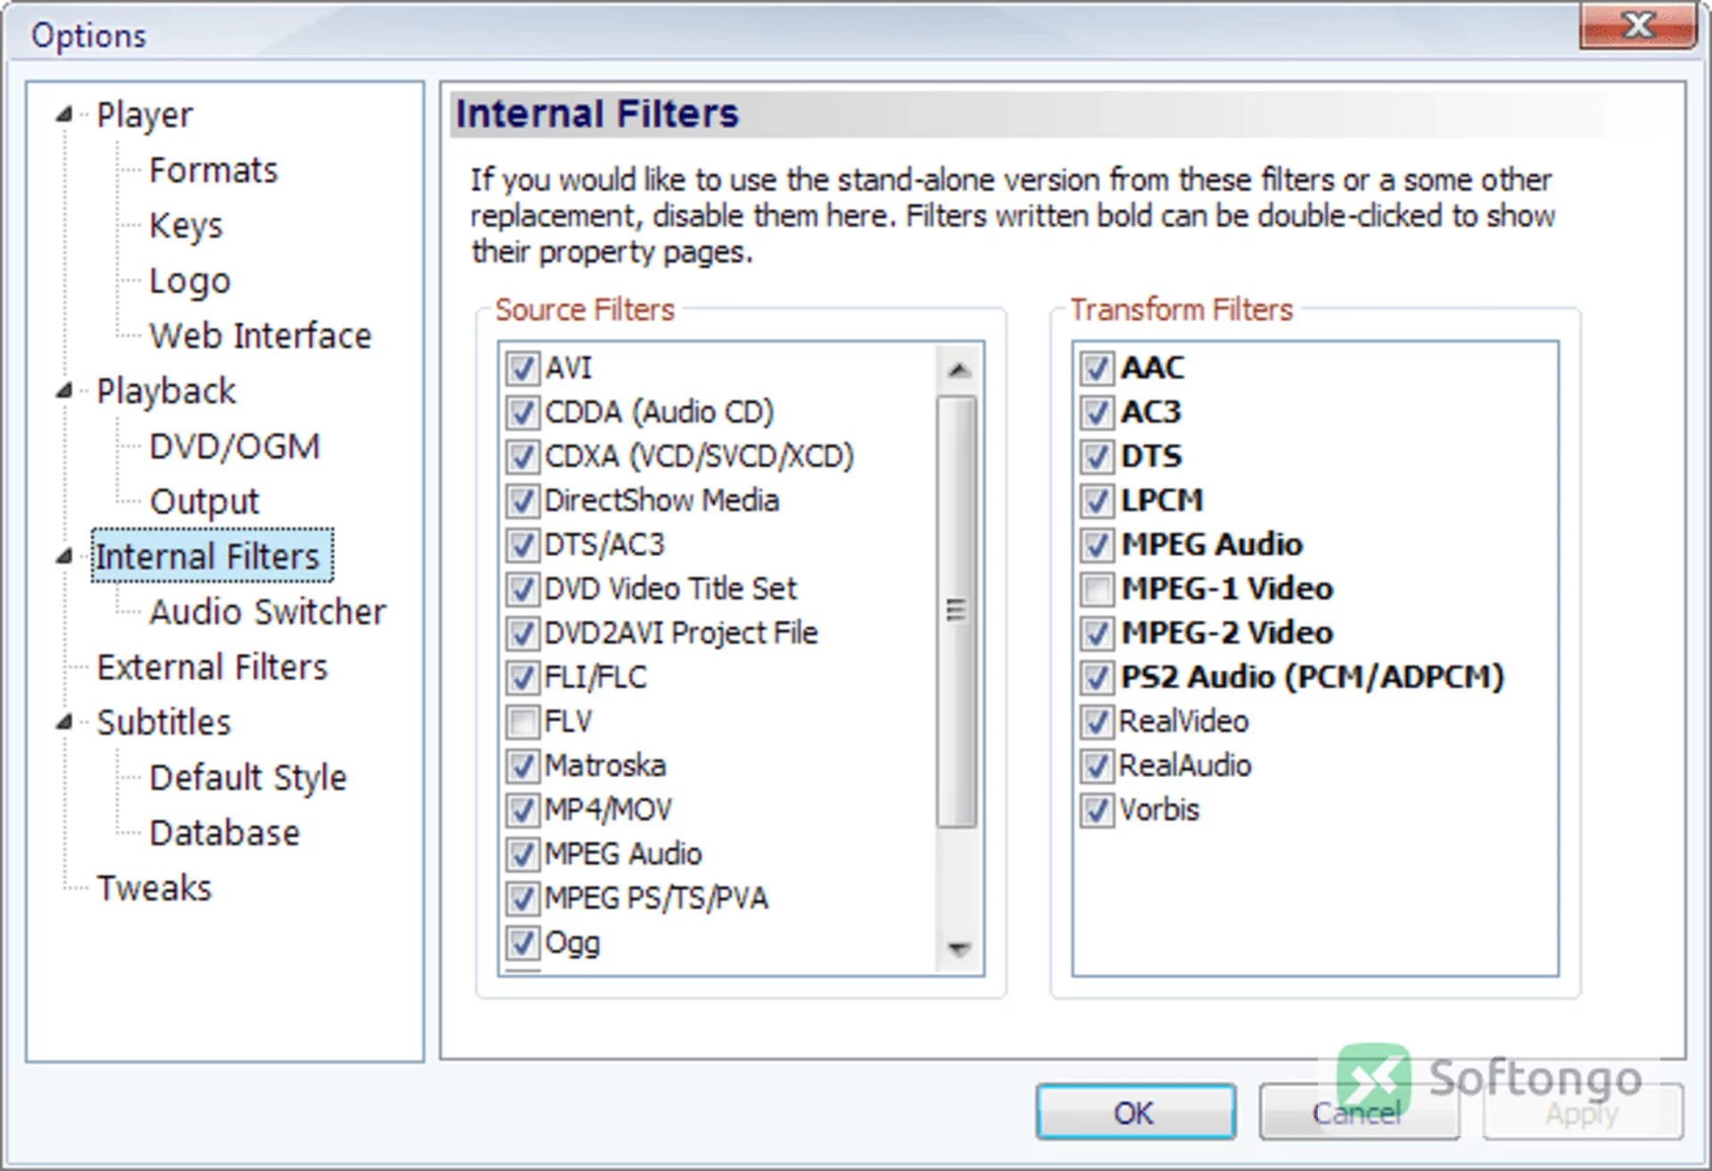Open the Logo settings page
The image size is (1712, 1171).
190,281
